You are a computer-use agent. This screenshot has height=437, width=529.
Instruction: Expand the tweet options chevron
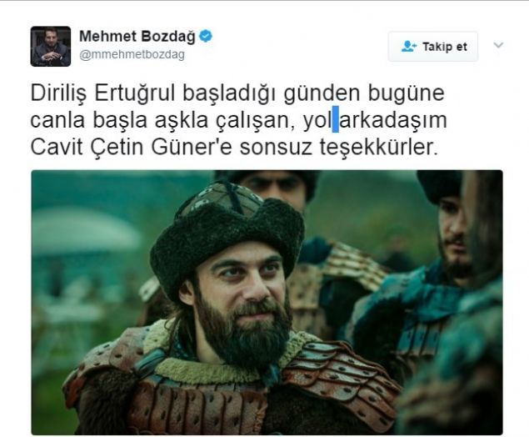(498, 45)
